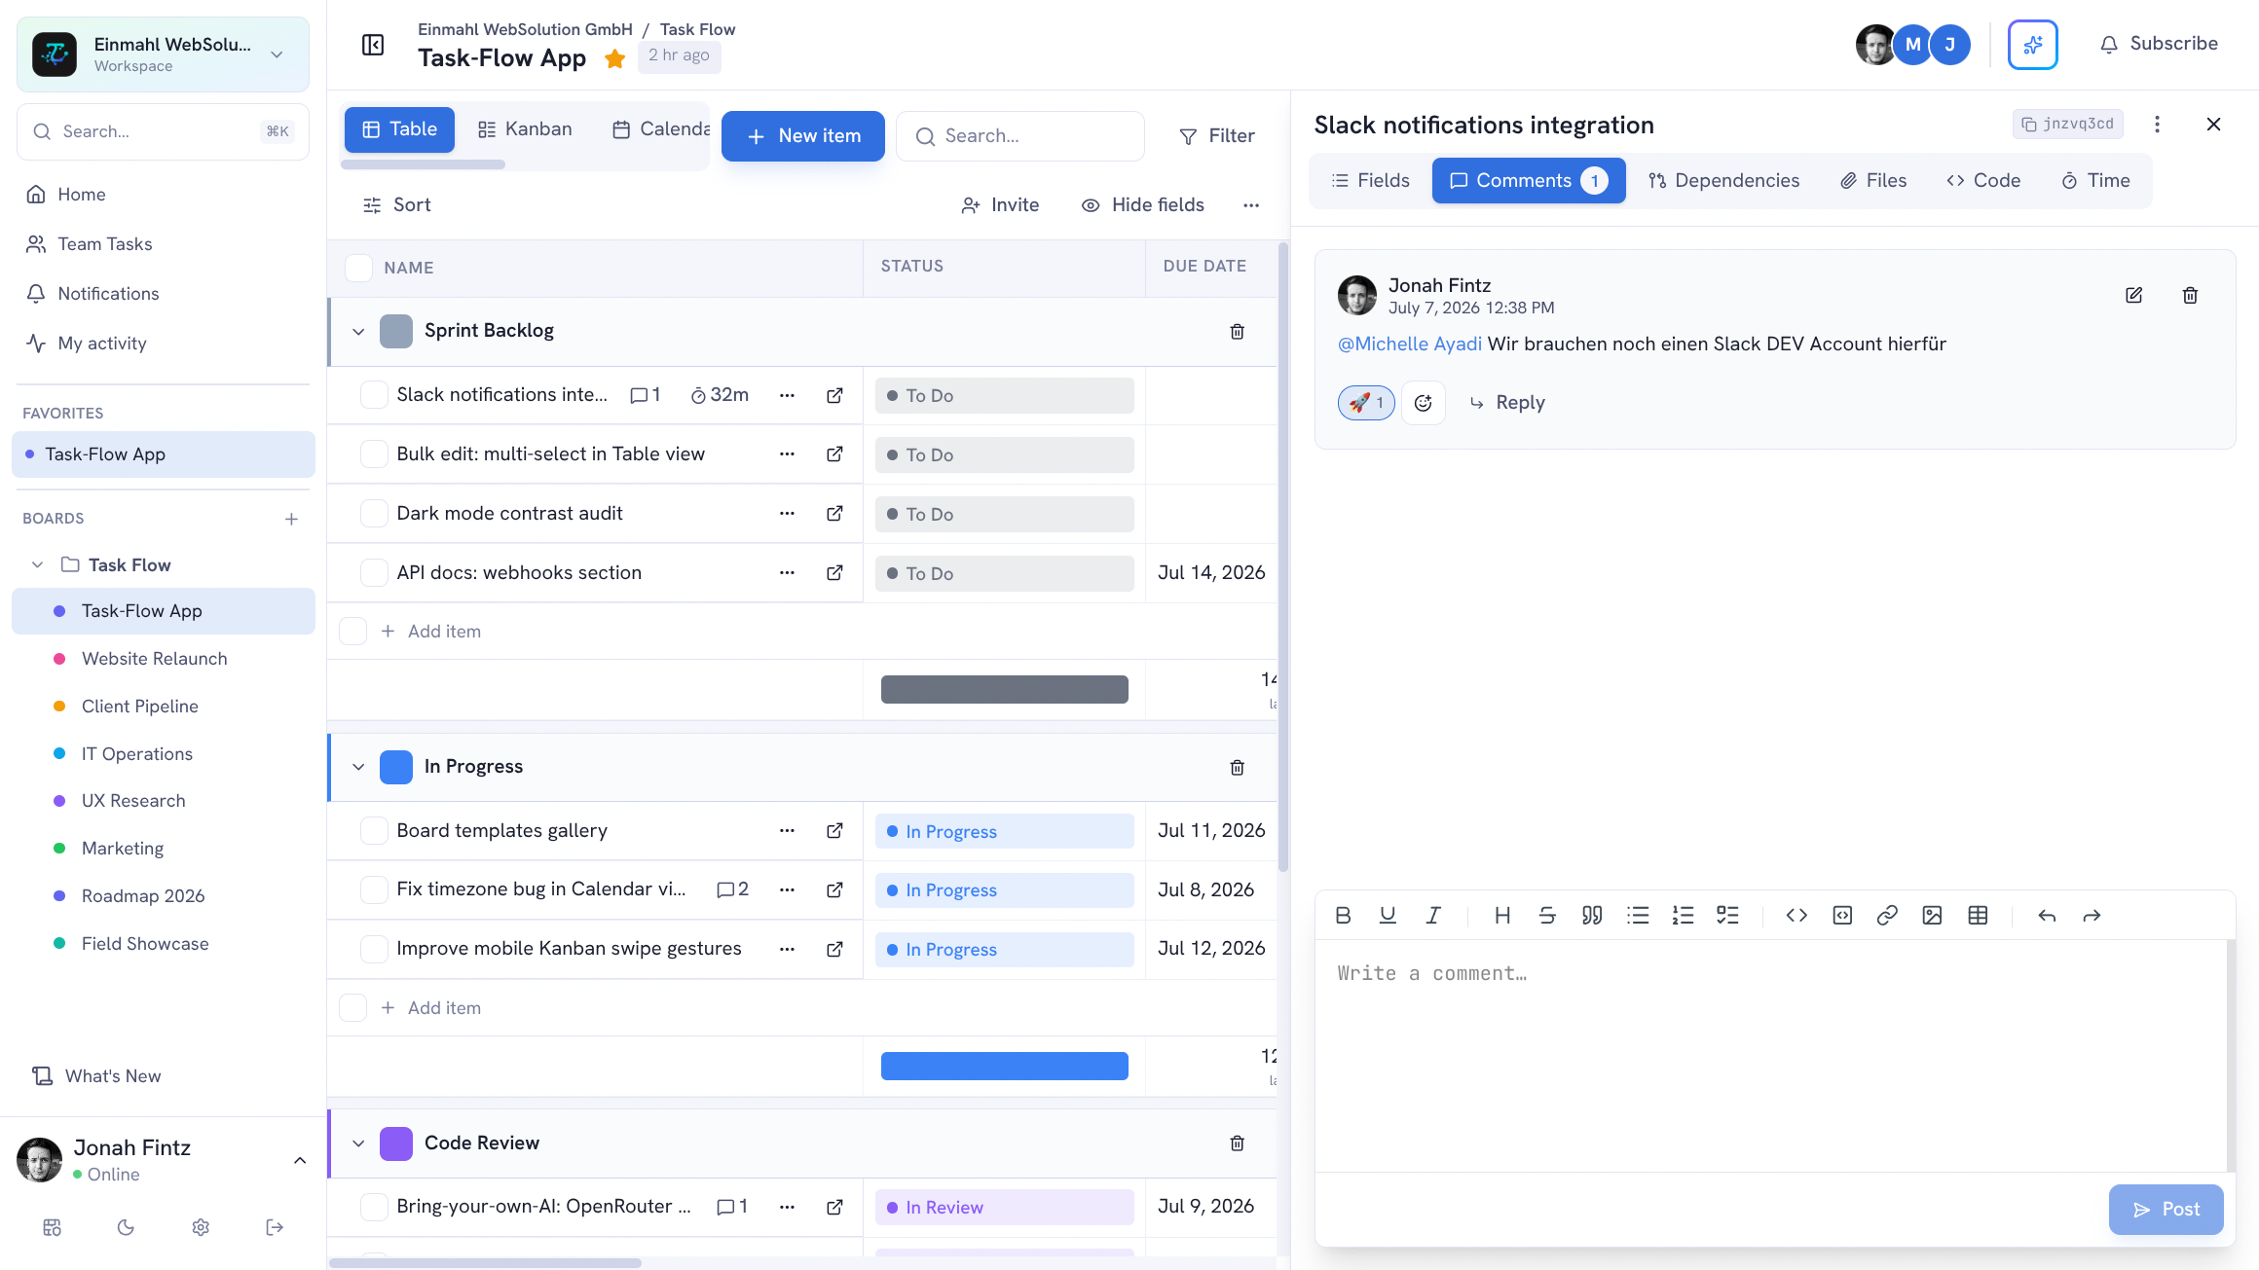Check the Slack notifications integration row

click(x=374, y=395)
